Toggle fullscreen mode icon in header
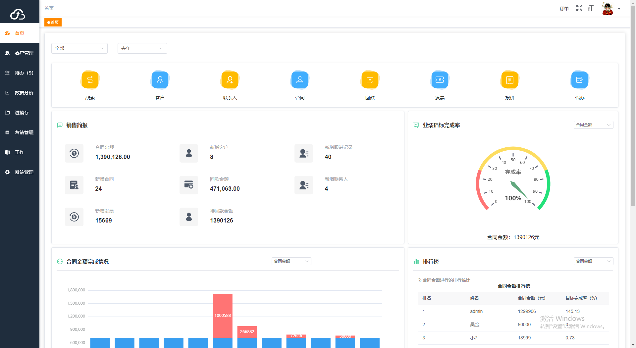Viewport: 636px width, 348px height. (x=579, y=8)
